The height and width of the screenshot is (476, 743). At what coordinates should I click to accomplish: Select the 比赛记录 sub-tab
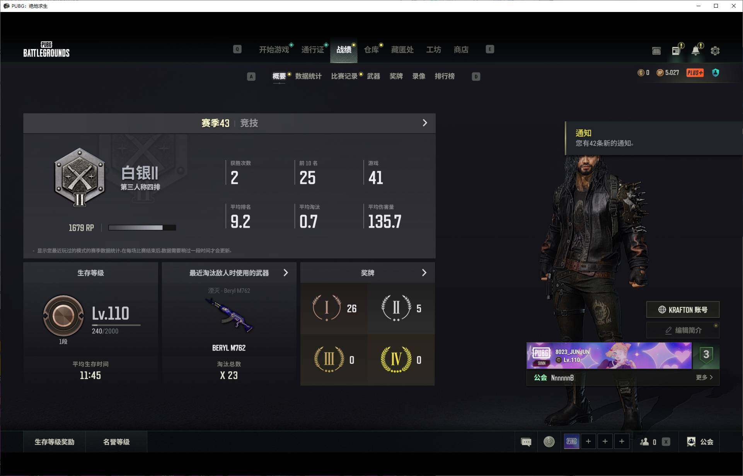coord(344,76)
